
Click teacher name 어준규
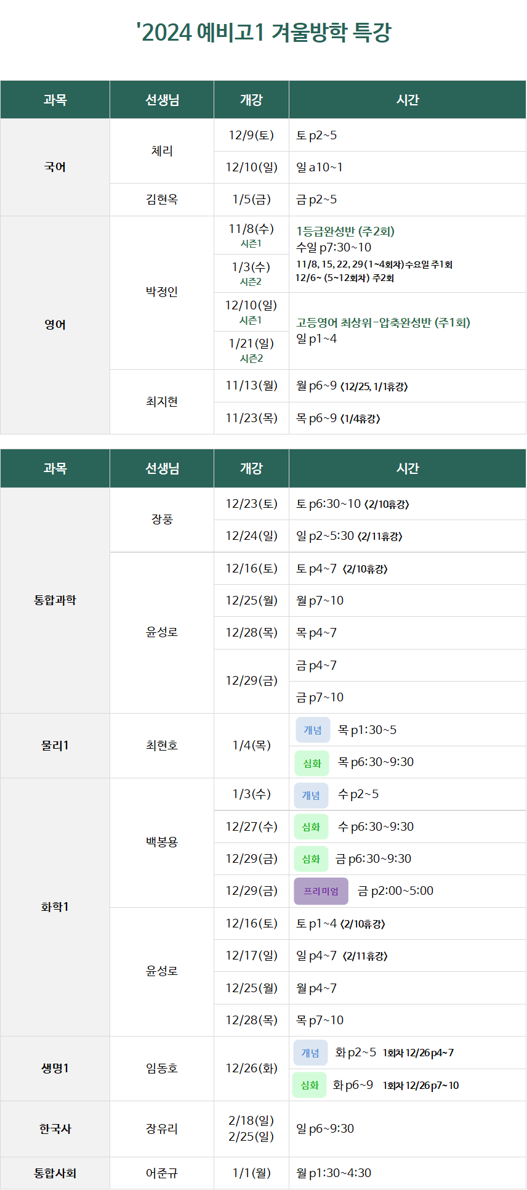click(x=162, y=1173)
